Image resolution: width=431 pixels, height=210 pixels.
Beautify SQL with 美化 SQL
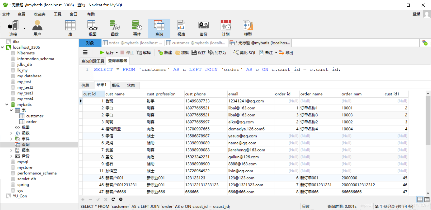[x=245, y=53]
